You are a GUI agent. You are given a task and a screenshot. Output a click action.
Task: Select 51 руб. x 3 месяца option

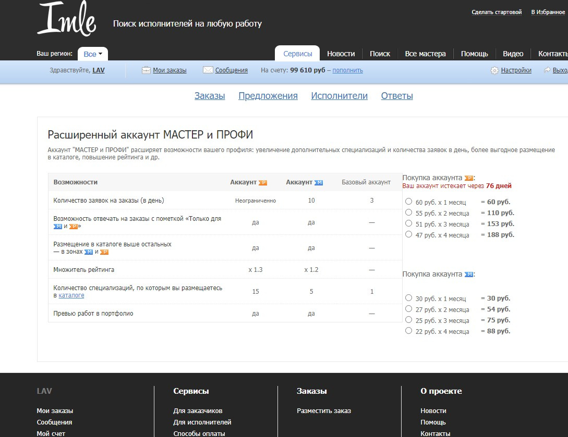point(408,223)
